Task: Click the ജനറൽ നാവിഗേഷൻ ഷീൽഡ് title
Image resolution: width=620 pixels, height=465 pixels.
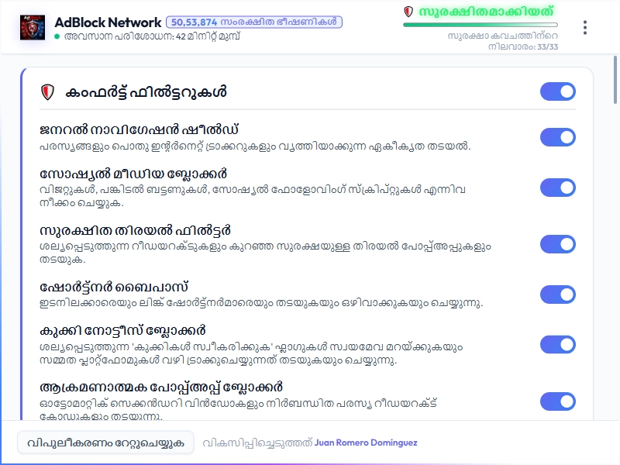Action: tap(139, 129)
